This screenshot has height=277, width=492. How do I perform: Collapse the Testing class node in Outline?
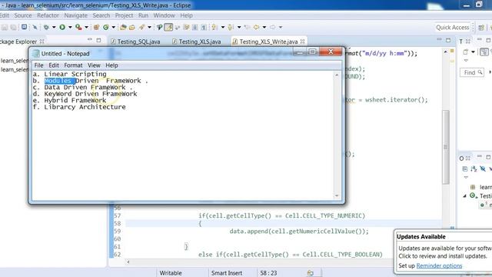(464, 195)
